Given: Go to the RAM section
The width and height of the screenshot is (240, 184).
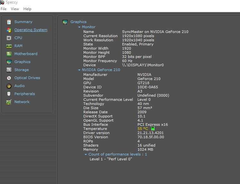Looking at the screenshot, I should click(x=18, y=46).
